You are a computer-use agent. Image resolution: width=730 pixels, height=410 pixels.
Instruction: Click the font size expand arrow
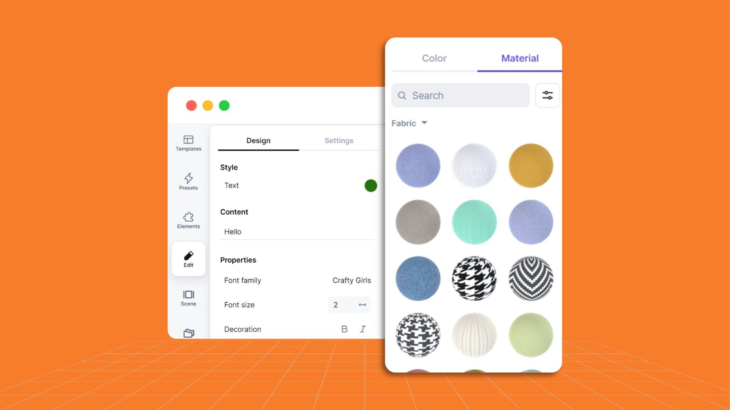[362, 304]
